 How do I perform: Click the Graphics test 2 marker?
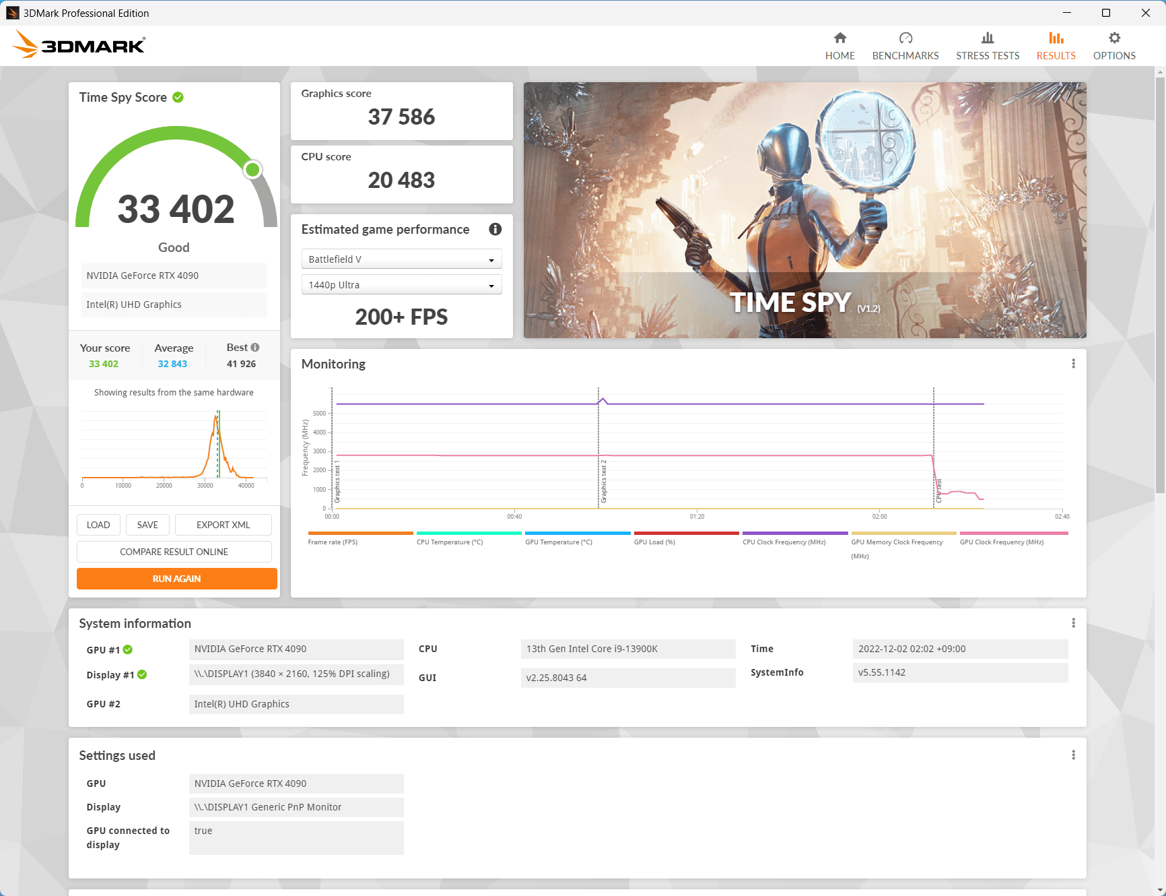(603, 481)
